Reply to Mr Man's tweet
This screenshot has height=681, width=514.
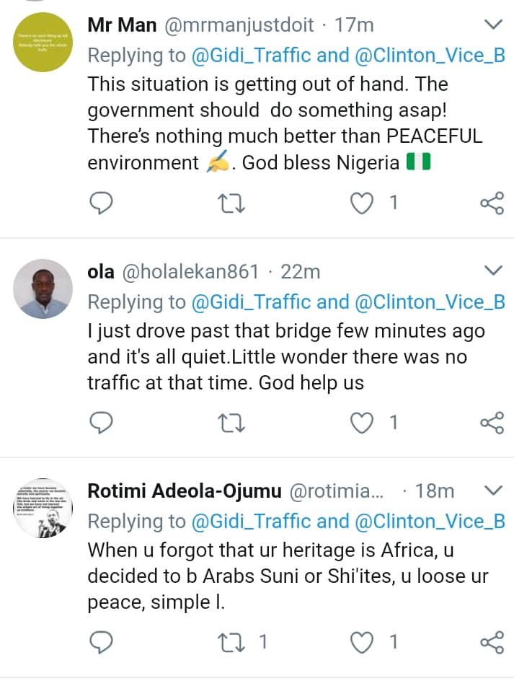(x=102, y=204)
